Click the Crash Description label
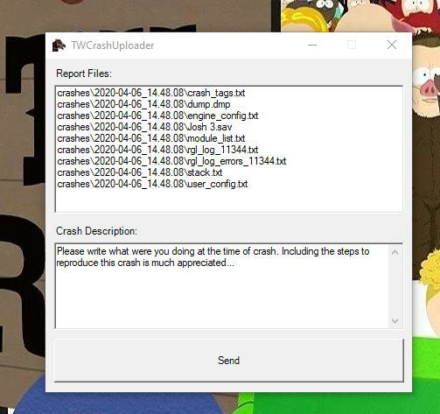440x414 pixels. pyautogui.click(x=96, y=231)
